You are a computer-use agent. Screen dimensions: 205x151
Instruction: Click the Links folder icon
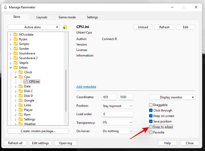click(21, 105)
